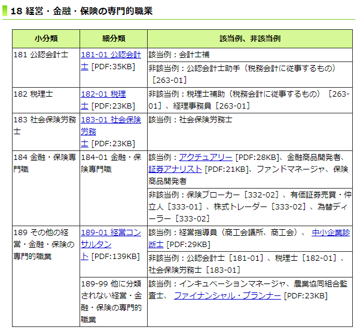Open the アクチュアリー PDF link
This screenshot has height=333, width=360.
[x=206, y=158]
